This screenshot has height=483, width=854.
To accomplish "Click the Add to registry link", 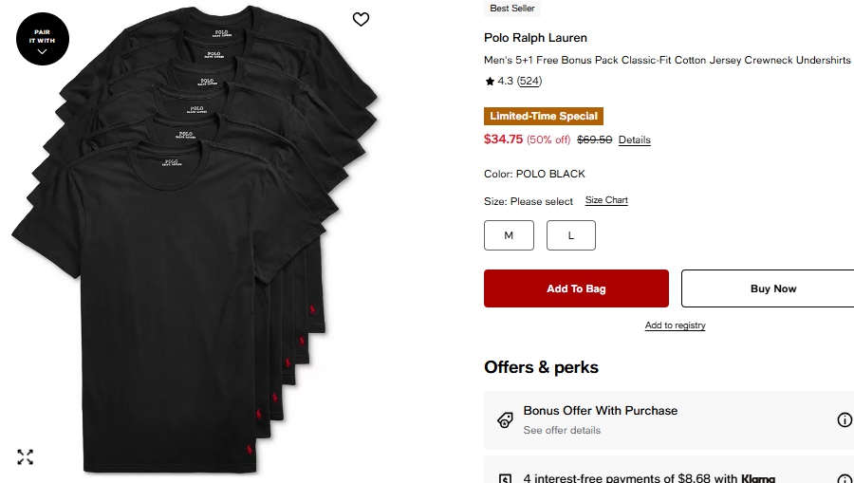I will [x=675, y=325].
